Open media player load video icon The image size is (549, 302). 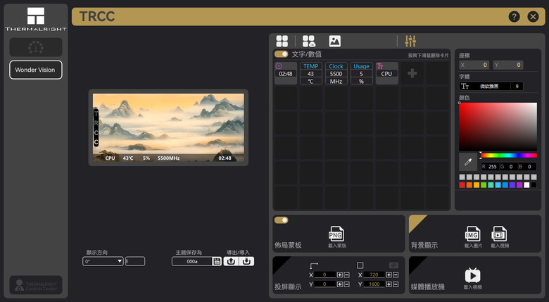[473, 275]
